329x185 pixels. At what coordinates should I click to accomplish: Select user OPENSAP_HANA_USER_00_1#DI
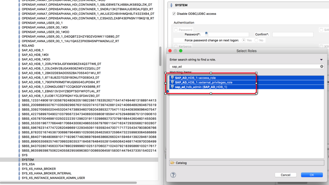pos(45,27)
